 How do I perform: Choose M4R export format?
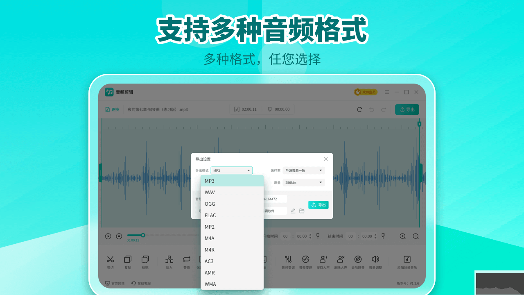click(x=232, y=250)
